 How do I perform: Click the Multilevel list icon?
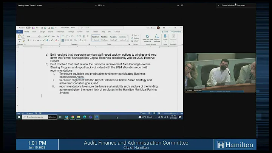[72, 36]
